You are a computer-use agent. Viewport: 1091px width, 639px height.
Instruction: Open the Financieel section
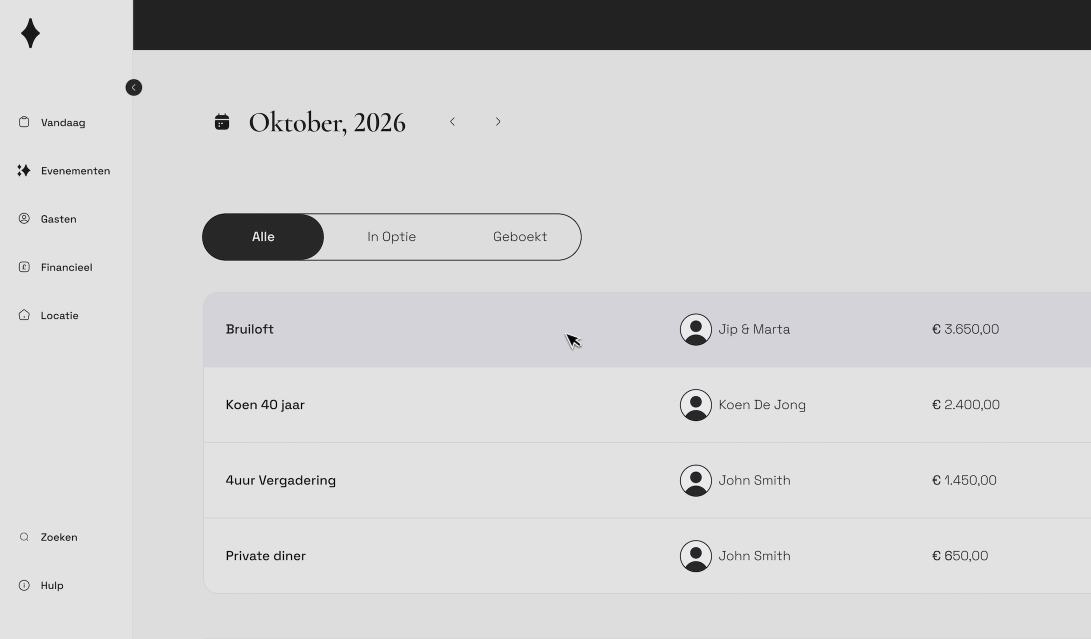click(66, 267)
